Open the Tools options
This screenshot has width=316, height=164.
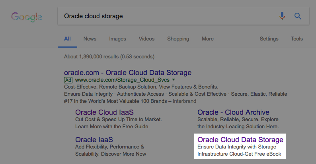coord(296,39)
